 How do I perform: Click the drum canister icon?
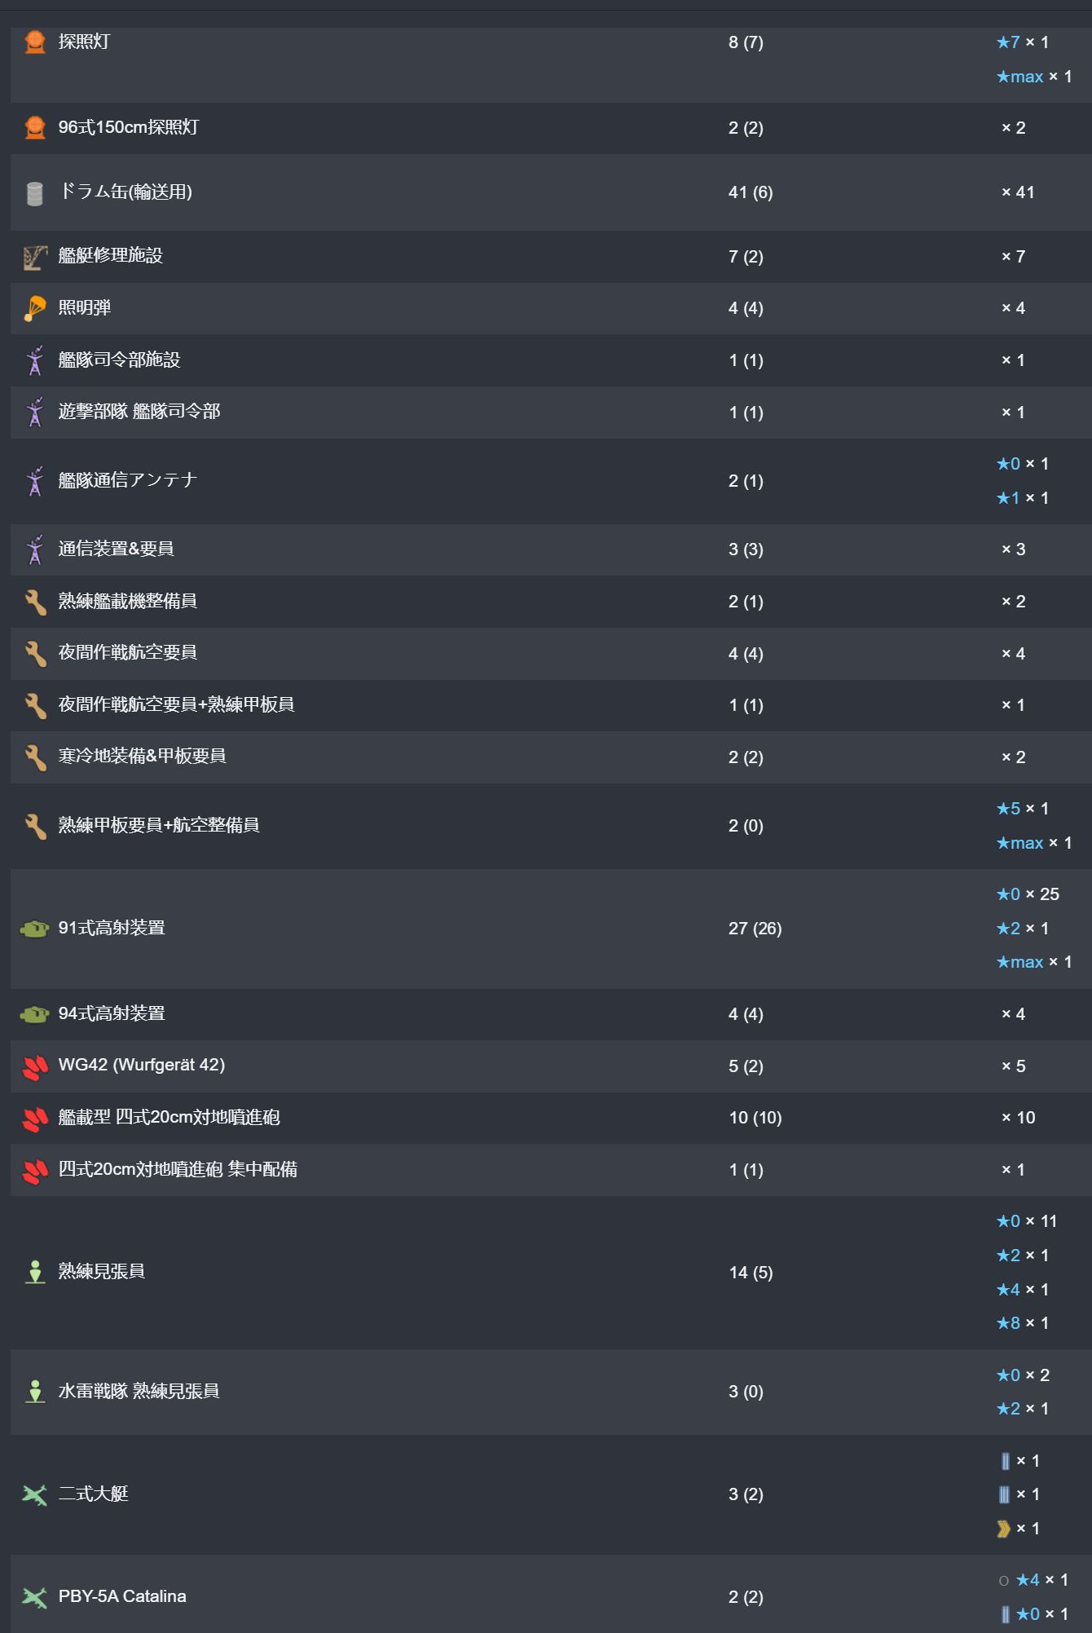pyautogui.click(x=34, y=193)
